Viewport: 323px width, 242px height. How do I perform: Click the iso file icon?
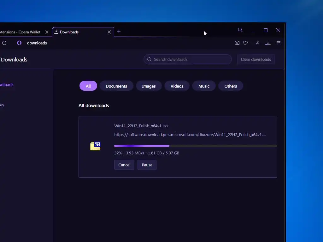(95, 146)
